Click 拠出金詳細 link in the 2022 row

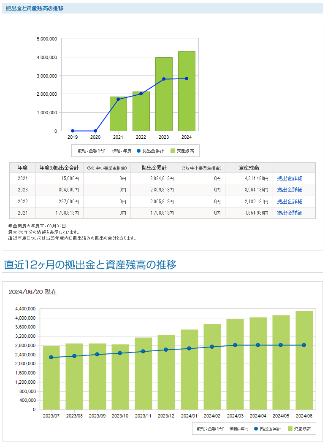[290, 202]
